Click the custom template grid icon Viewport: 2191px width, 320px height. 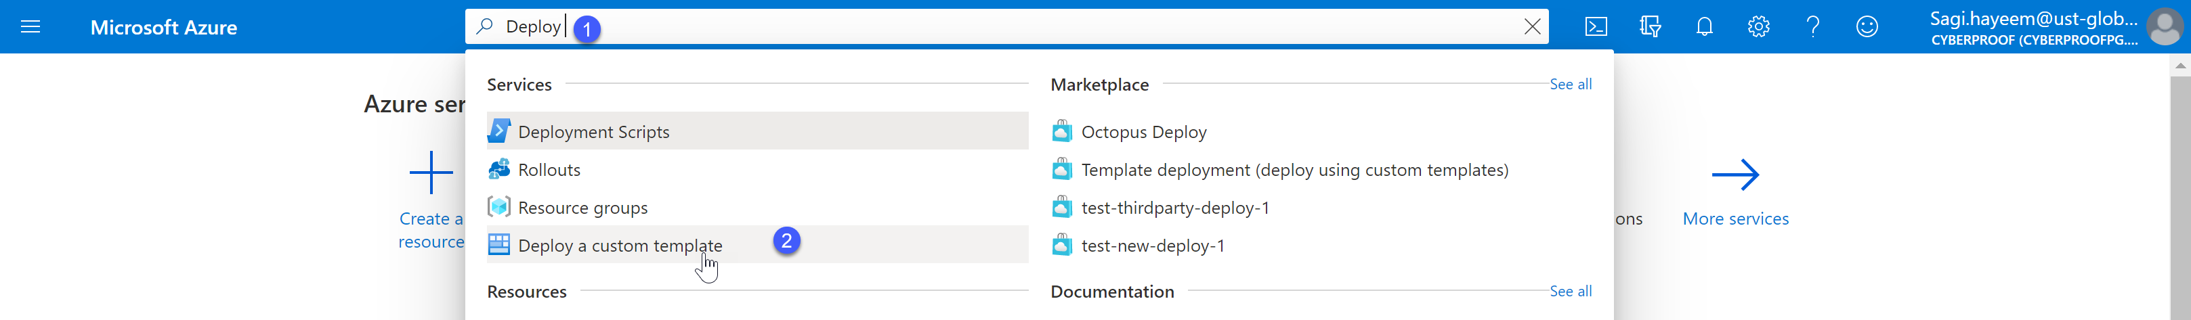(499, 244)
